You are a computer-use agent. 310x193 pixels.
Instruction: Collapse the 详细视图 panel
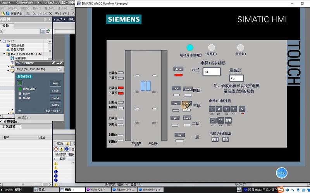(2, 121)
